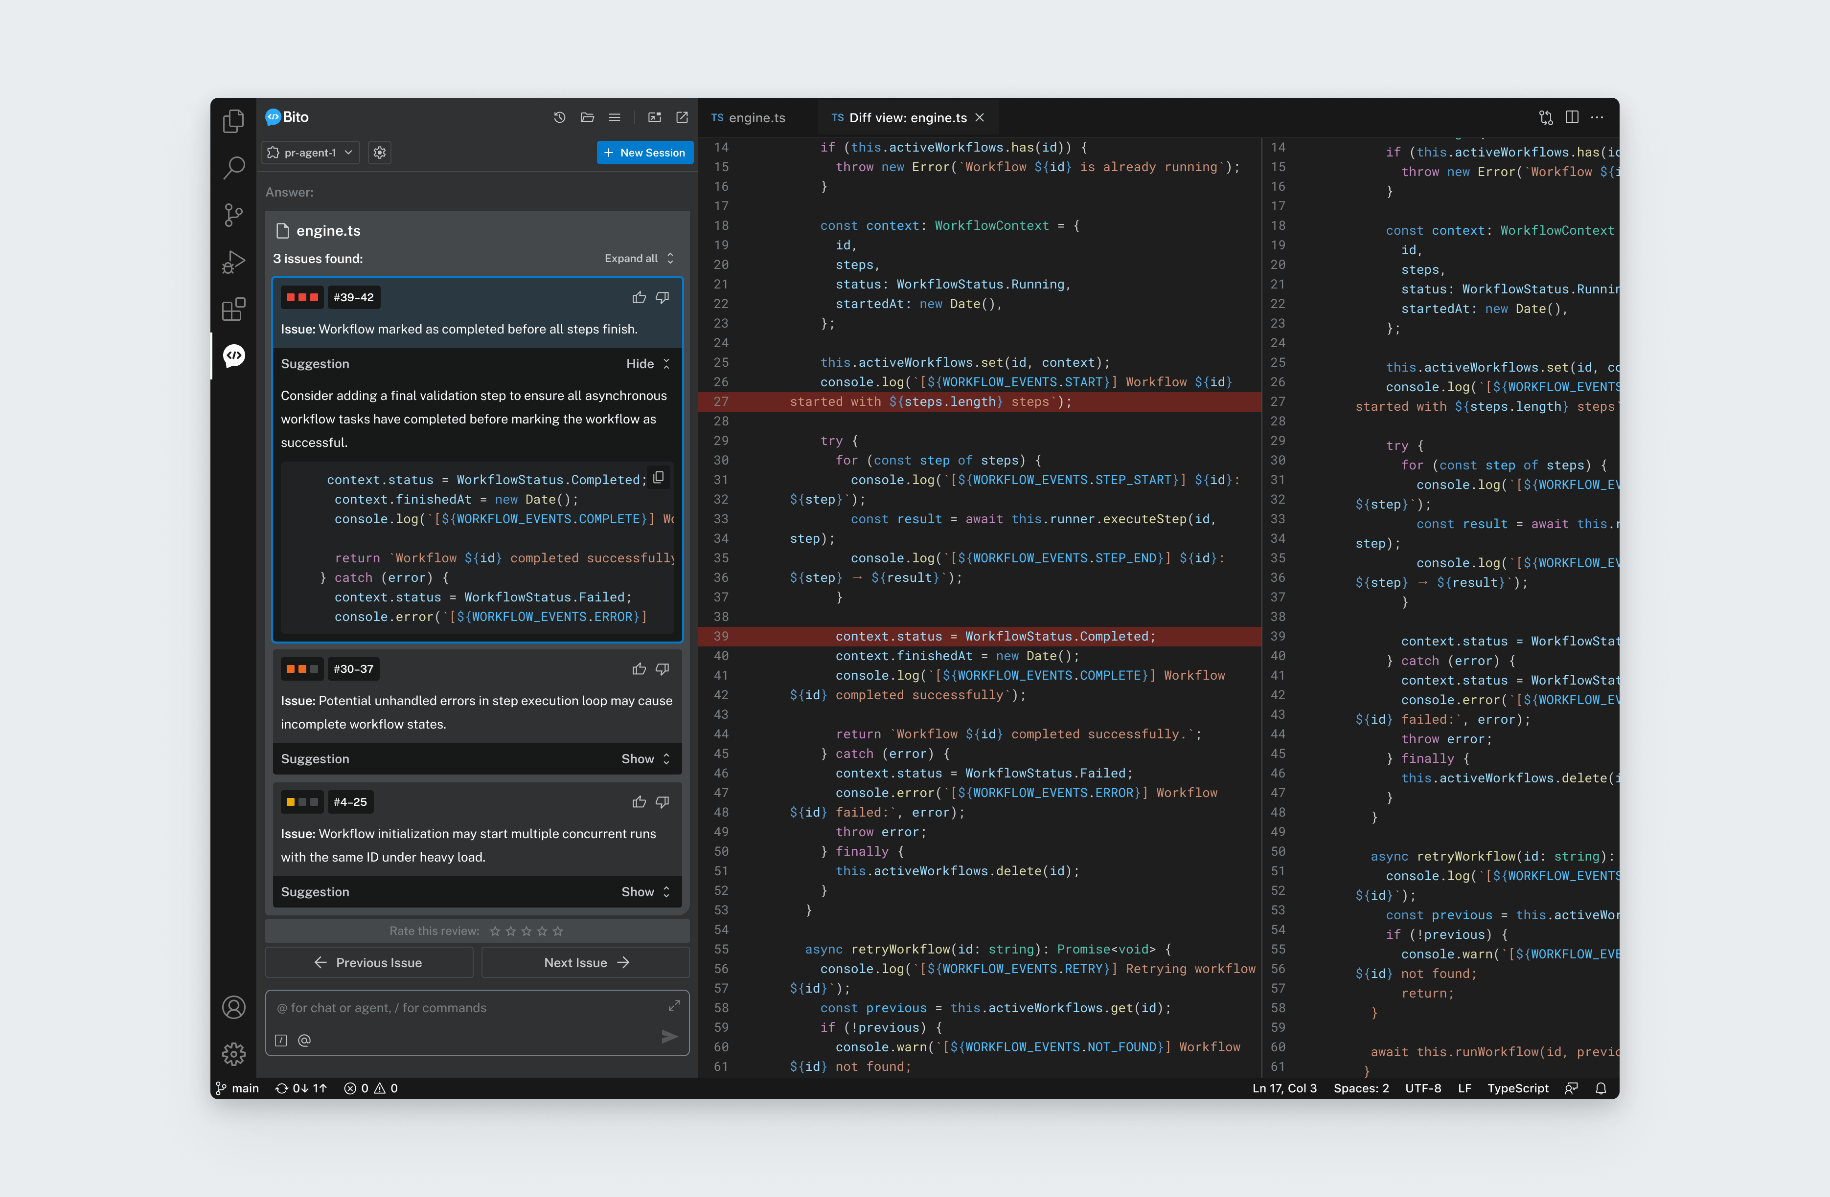1830x1197 pixels.
Task: Click the main branch in status bar
Action: [237, 1088]
